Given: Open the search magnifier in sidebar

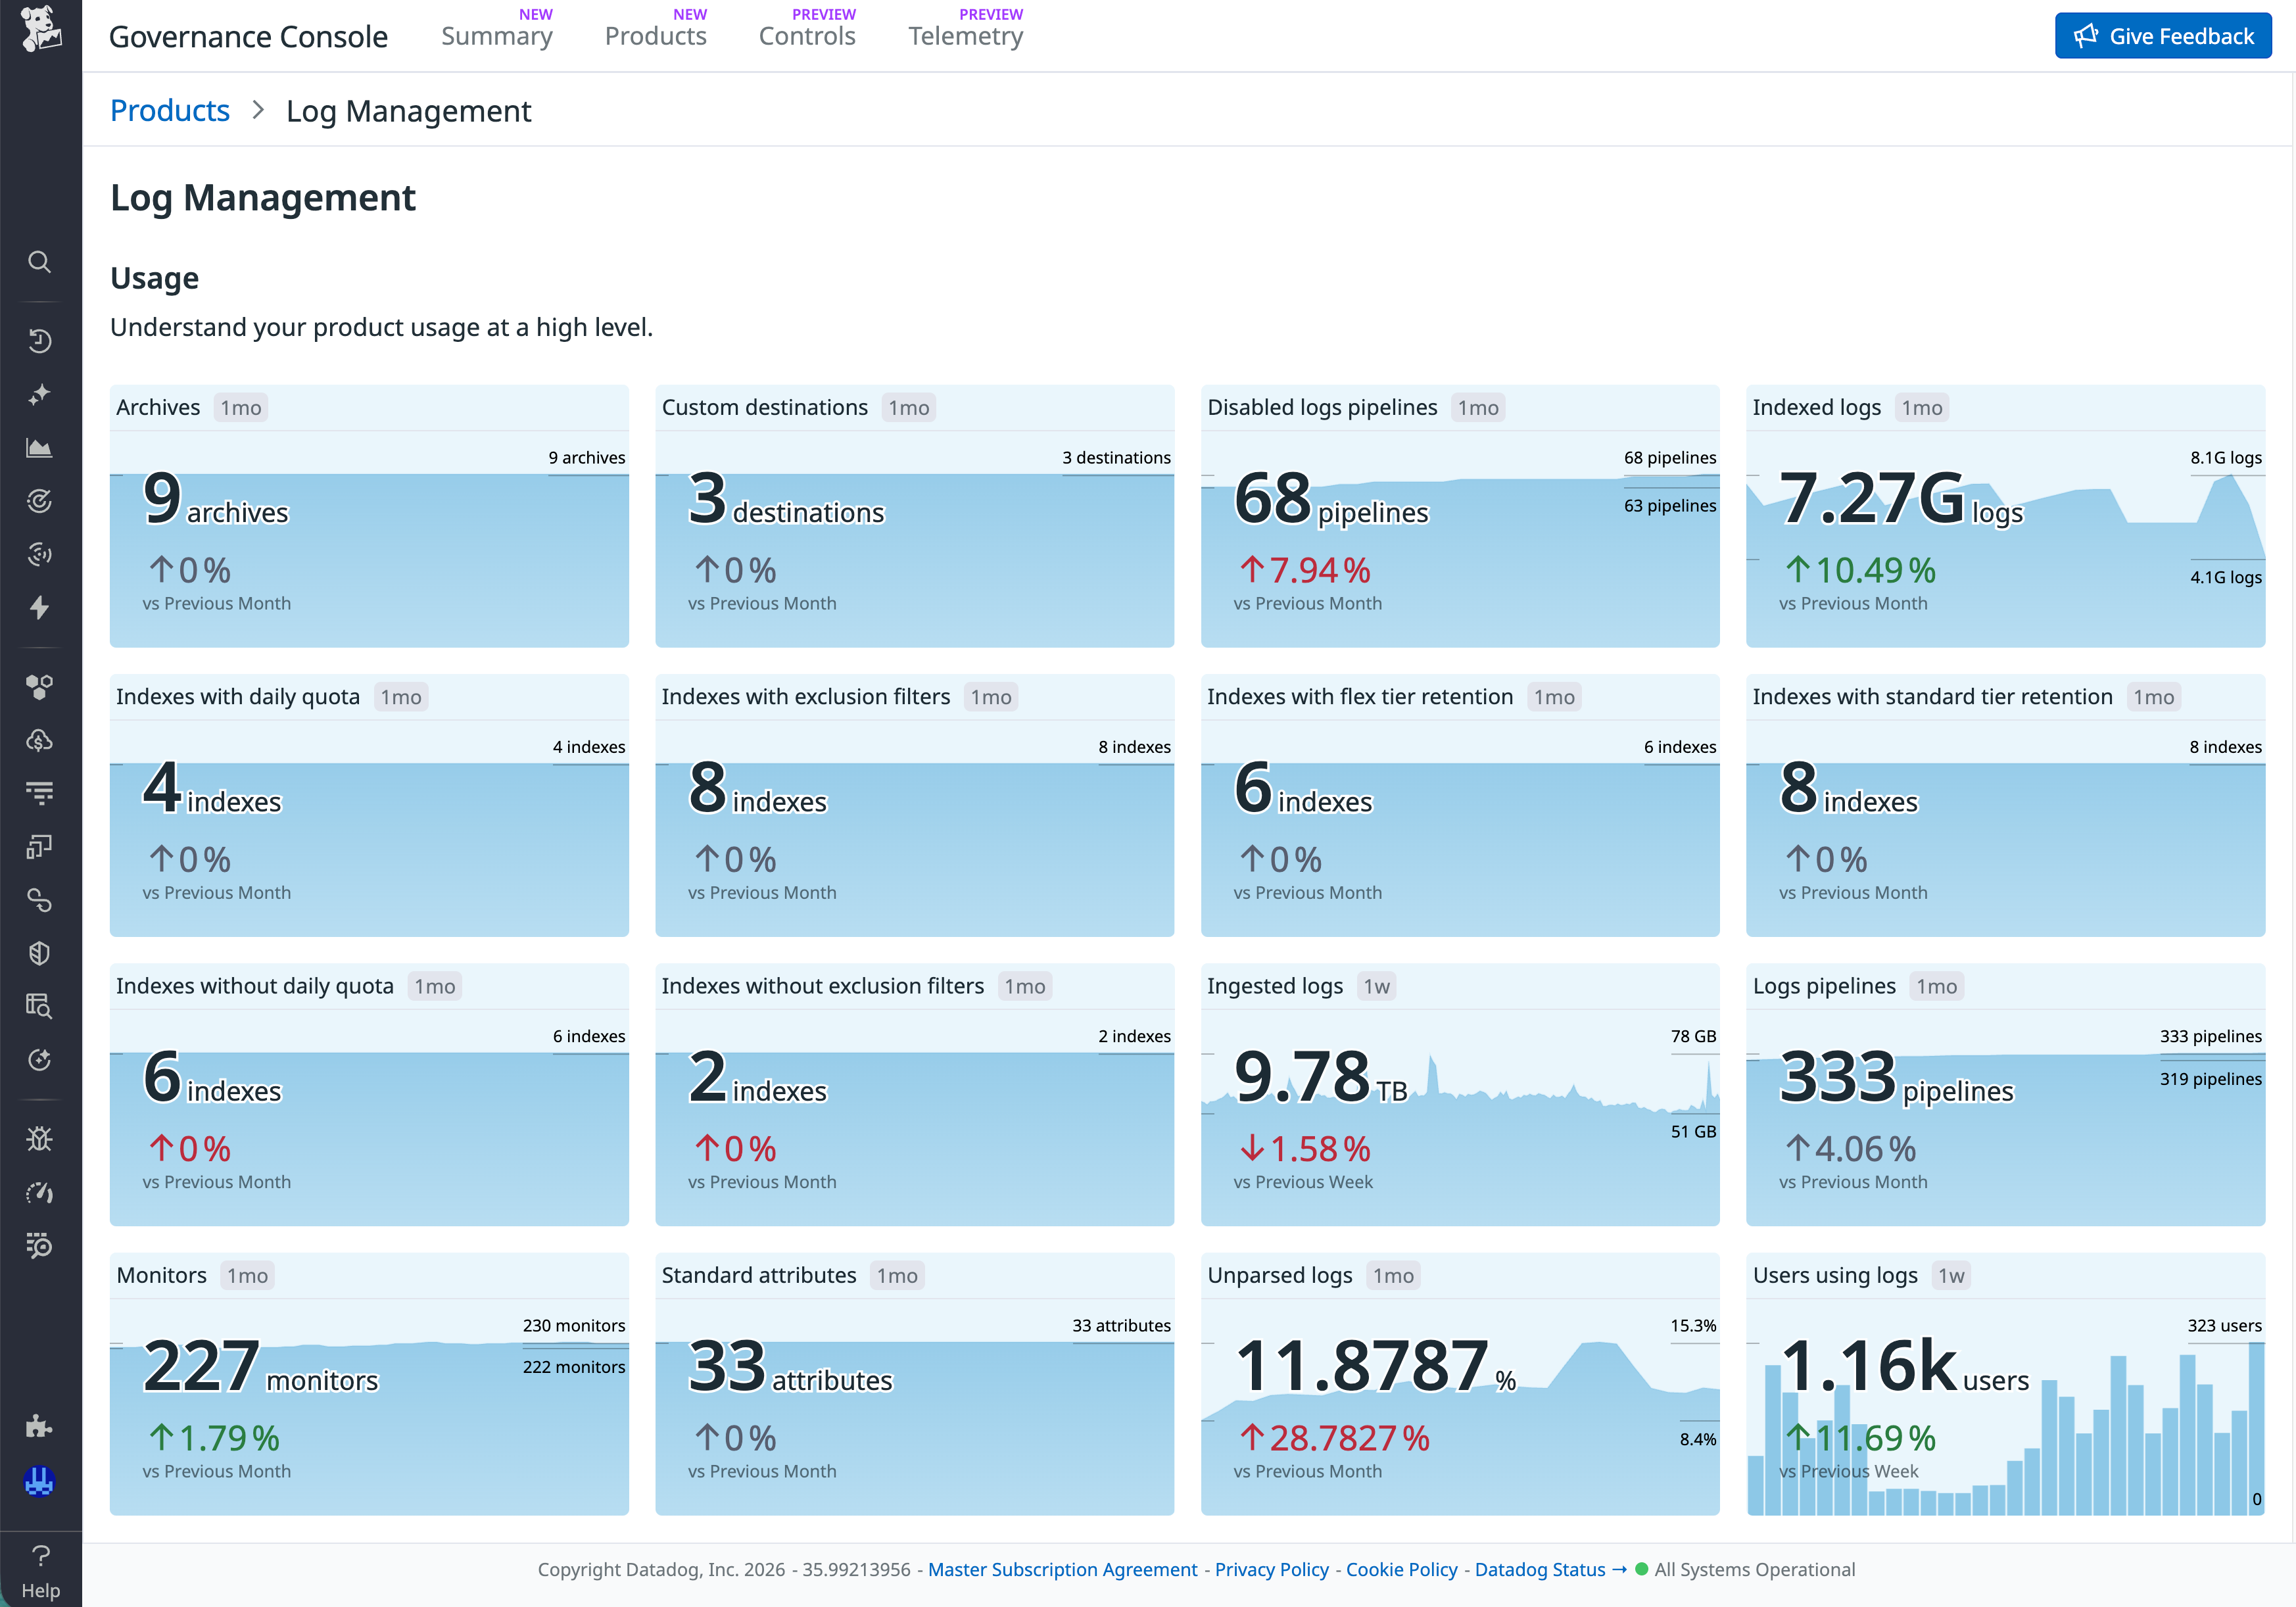Looking at the screenshot, I should pos(40,262).
